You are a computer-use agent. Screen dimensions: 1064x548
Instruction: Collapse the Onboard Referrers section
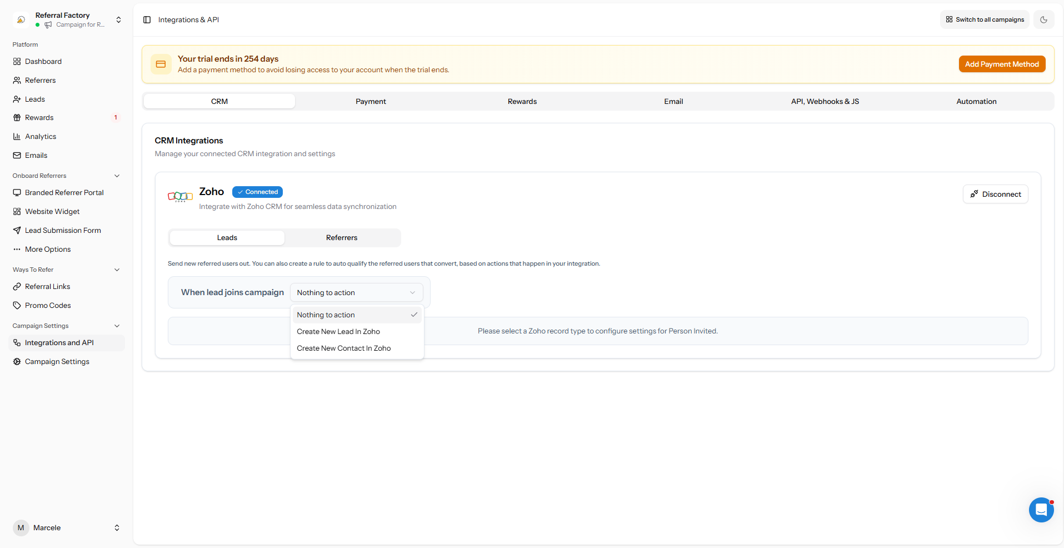[117, 176]
